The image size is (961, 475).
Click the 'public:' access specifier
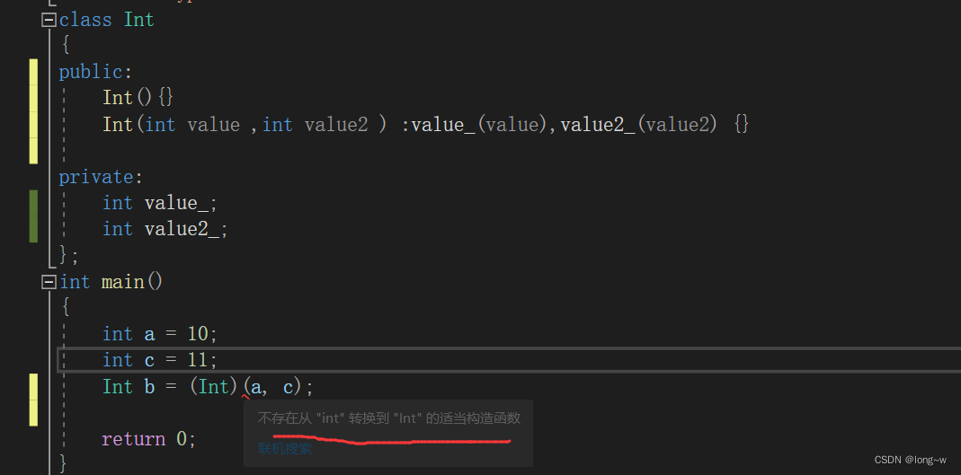click(95, 72)
